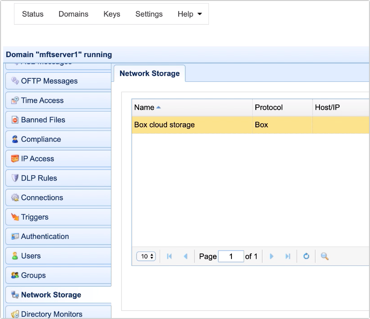The width and height of the screenshot is (370, 319).
Task: Open the search magnifier in pagination bar
Action: 324,256
